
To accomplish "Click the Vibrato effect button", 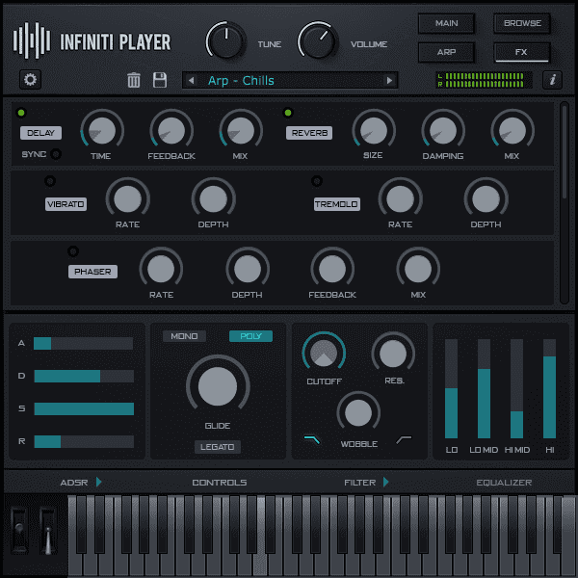I will click(x=66, y=204).
